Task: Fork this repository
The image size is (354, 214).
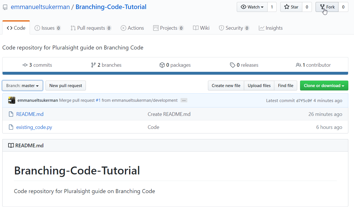Action: click(327, 7)
